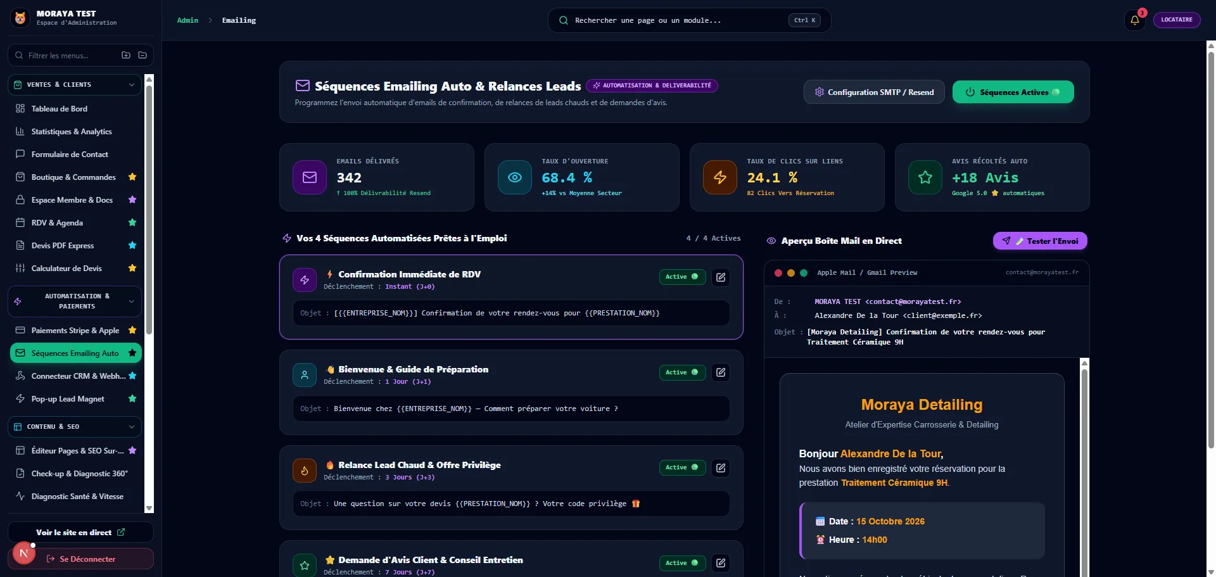Click the Tester l'Envoi button
Image resolution: width=1216 pixels, height=577 pixels.
1040,241
